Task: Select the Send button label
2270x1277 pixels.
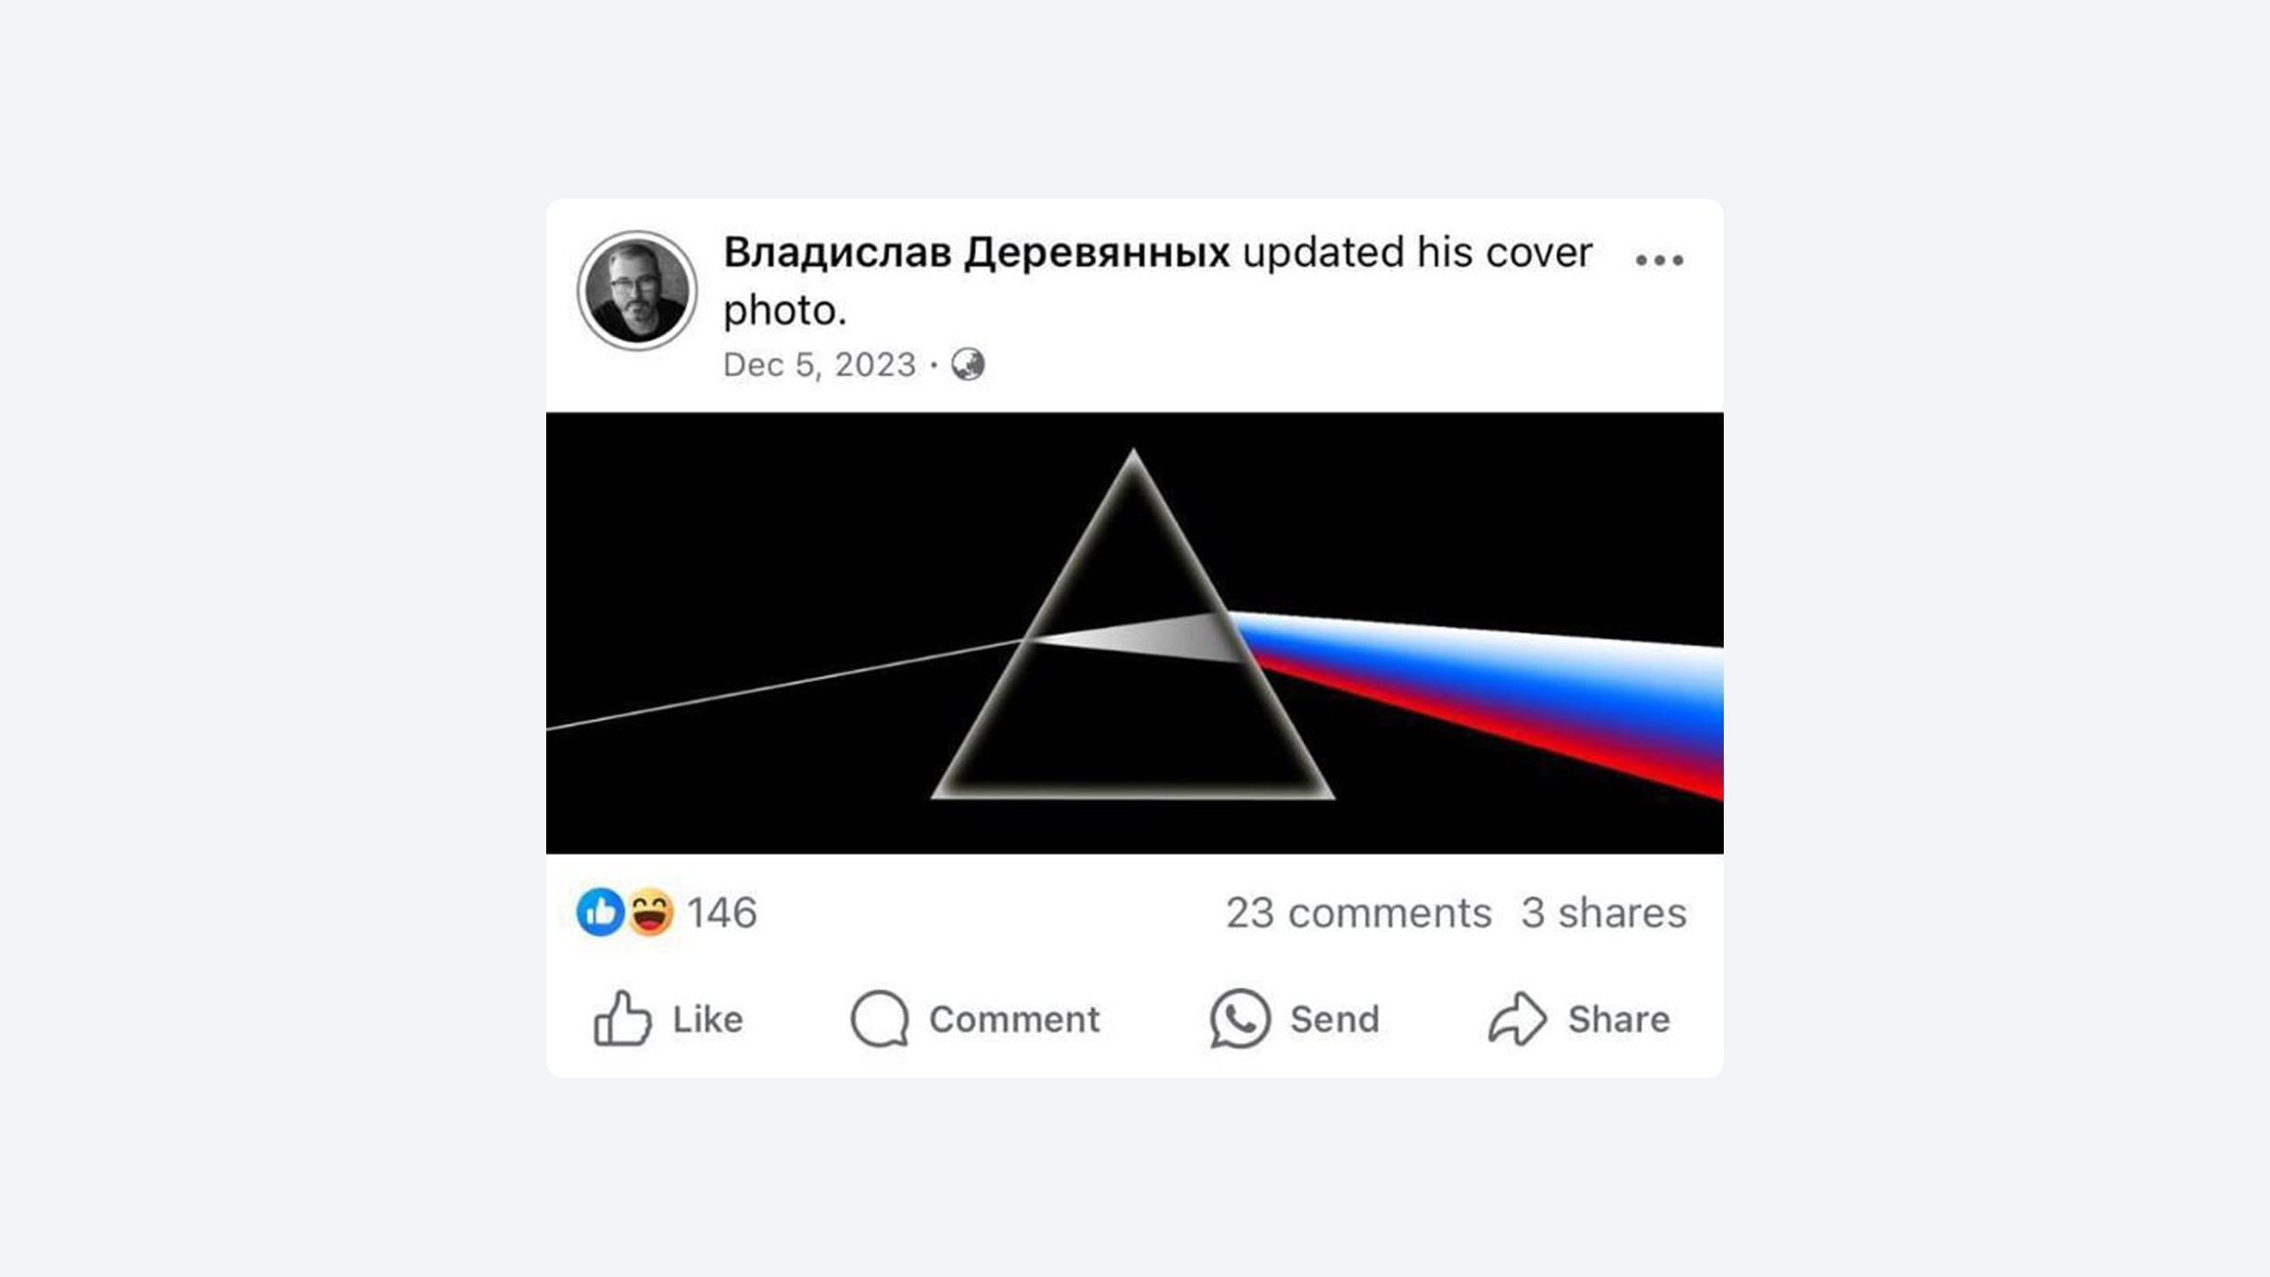Action: click(x=1335, y=1019)
